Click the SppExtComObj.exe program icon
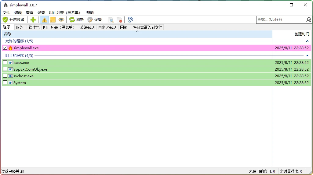The width and height of the screenshot is (313, 175). 10,69
